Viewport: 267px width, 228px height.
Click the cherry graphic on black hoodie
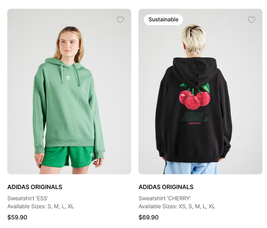[195, 96]
